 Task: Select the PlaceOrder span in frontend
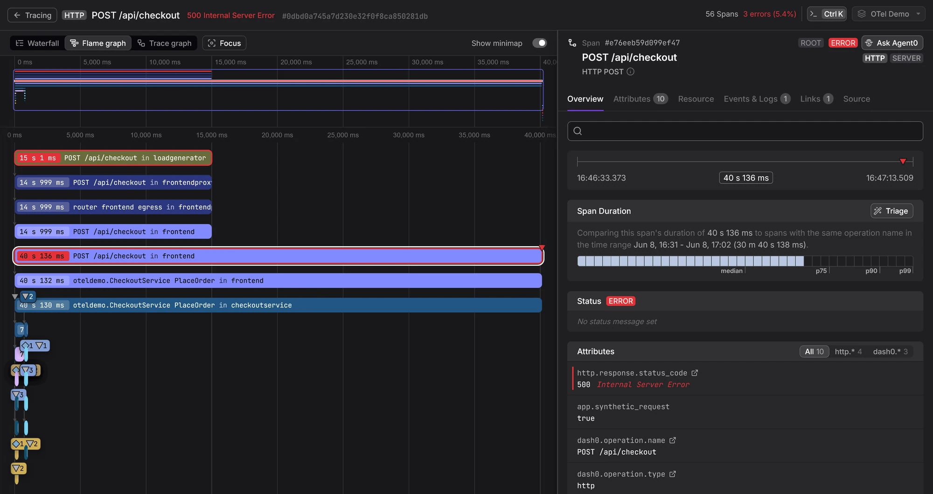278,281
